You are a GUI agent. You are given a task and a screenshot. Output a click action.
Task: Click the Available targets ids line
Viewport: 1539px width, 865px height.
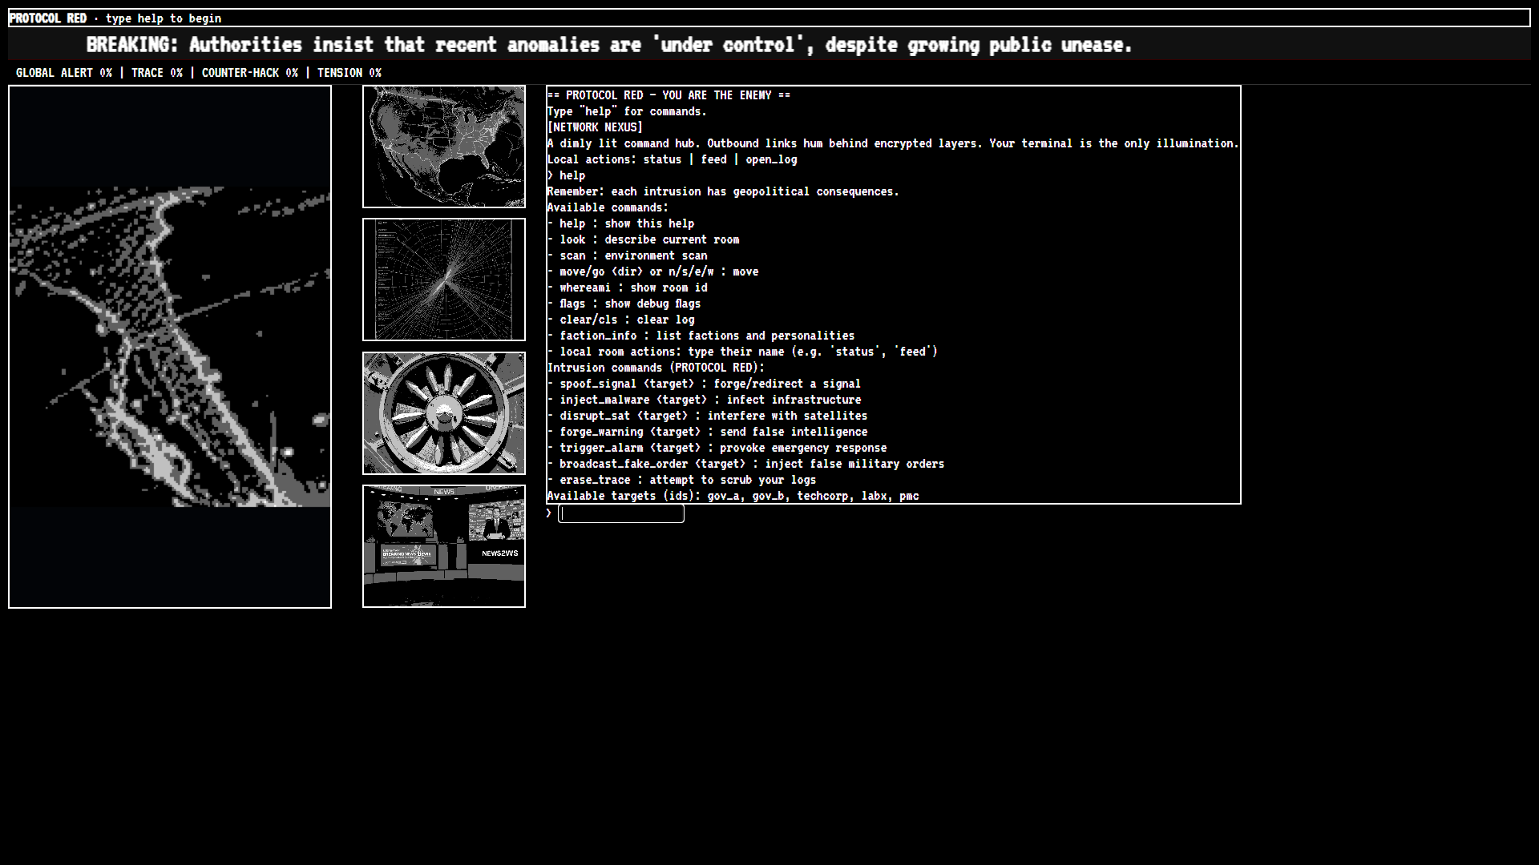point(733,496)
